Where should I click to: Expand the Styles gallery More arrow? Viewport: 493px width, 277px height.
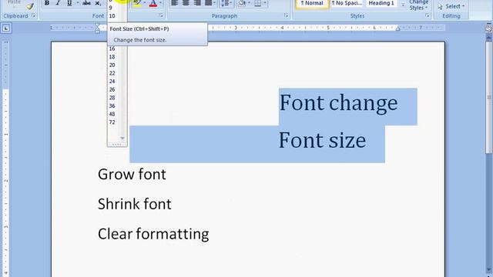(403, 5)
